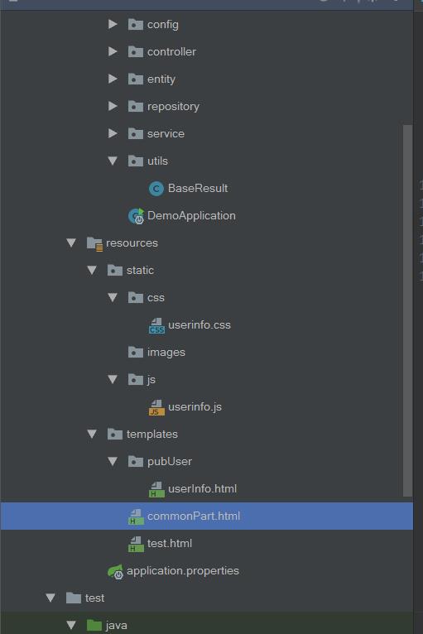
Task: Open the DemoApplication Spring Boot class icon
Action: [137, 216]
